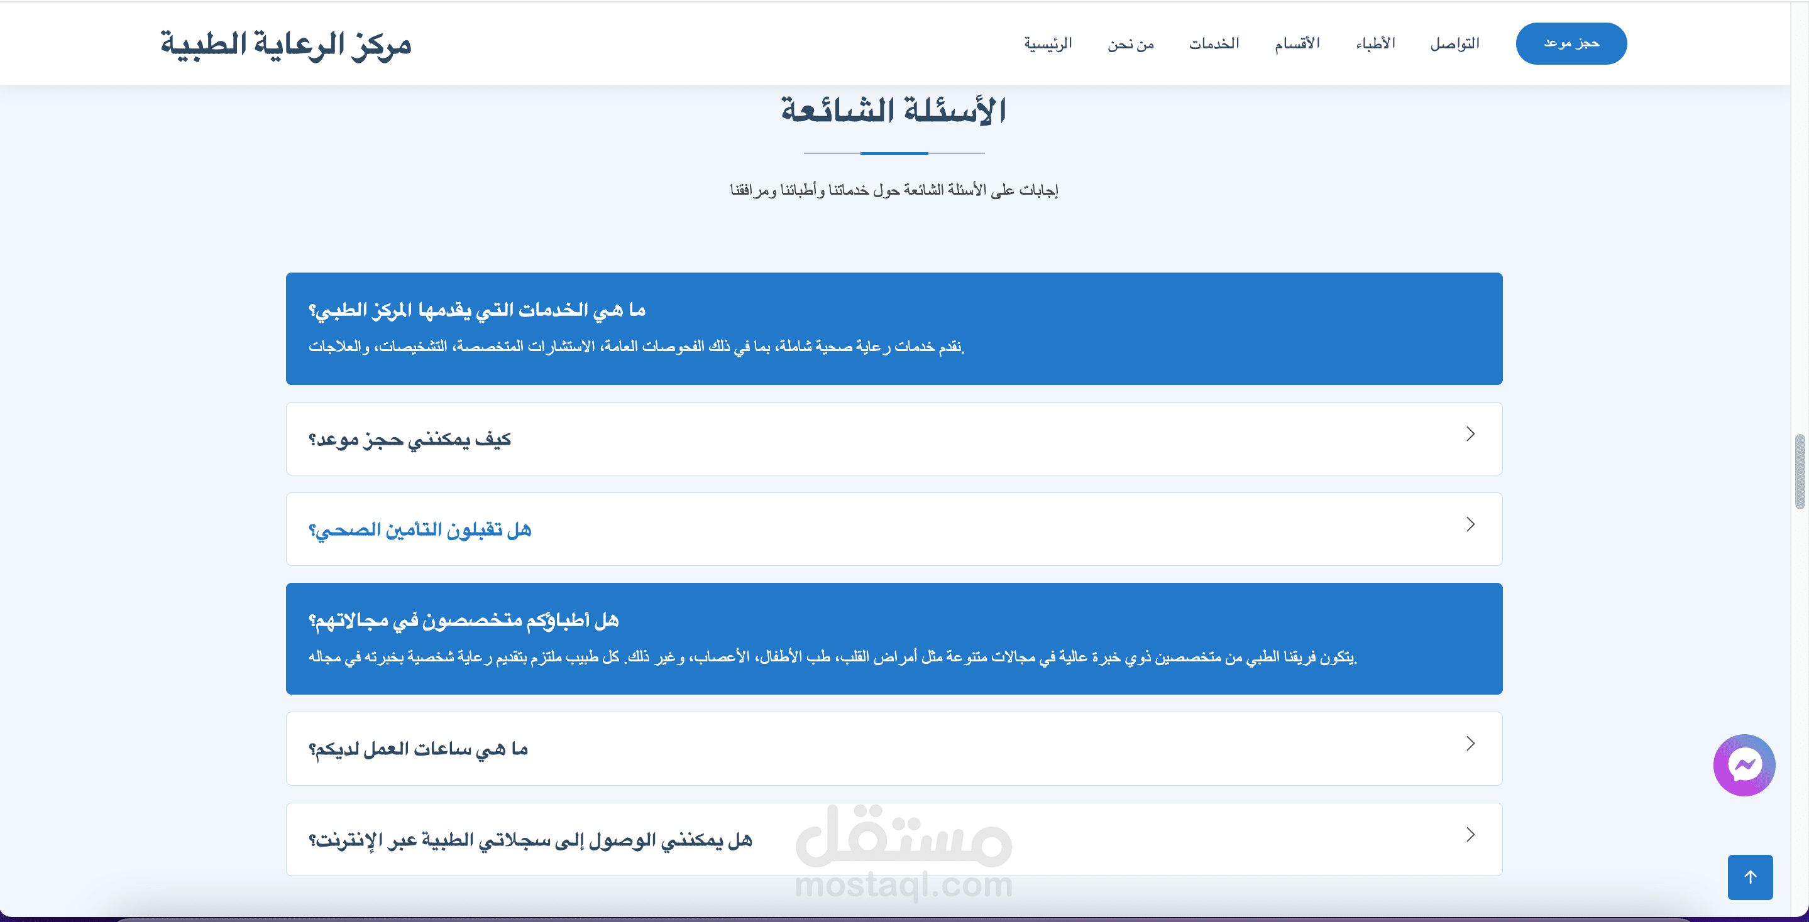Open من نحن nav menu item
The width and height of the screenshot is (1809, 922).
(x=1131, y=43)
